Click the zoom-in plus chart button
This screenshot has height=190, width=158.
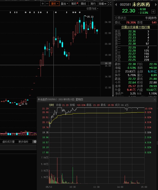tap(43, 4)
